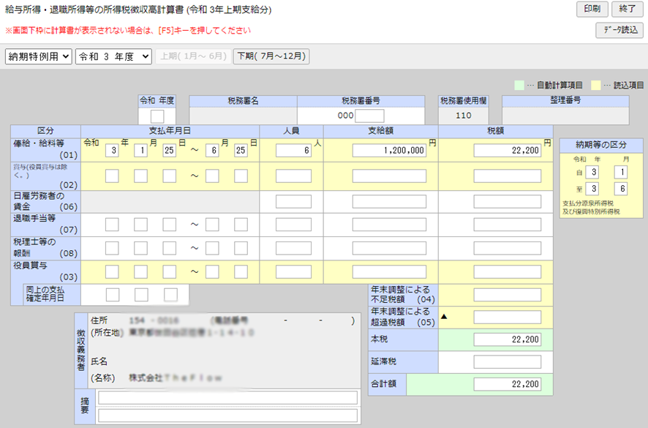Open the 納期特例用 dropdown

[x=38, y=56]
